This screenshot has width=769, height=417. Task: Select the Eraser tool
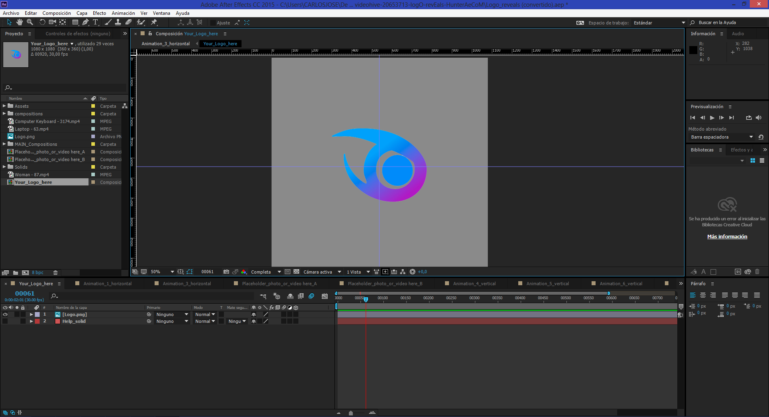[x=129, y=22]
